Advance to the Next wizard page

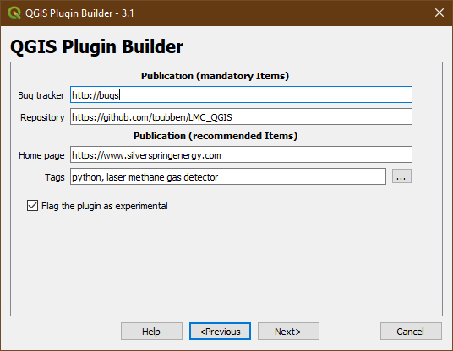coord(288,332)
